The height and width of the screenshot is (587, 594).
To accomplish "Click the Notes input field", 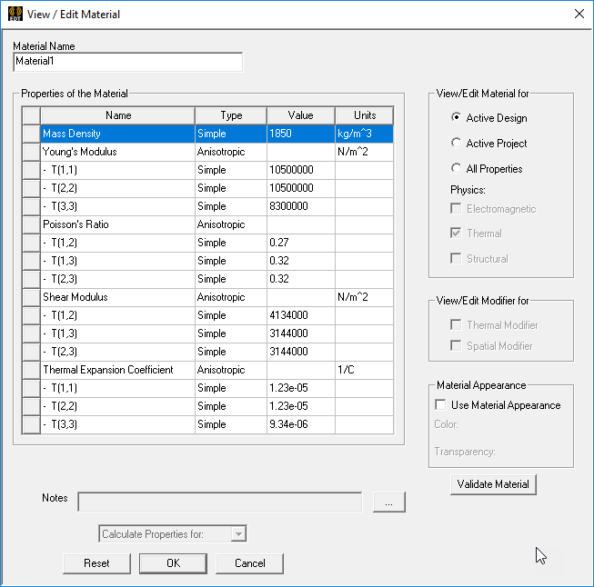I will point(219,502).
